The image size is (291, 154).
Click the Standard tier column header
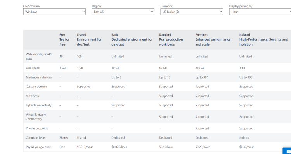pos(171,39)
